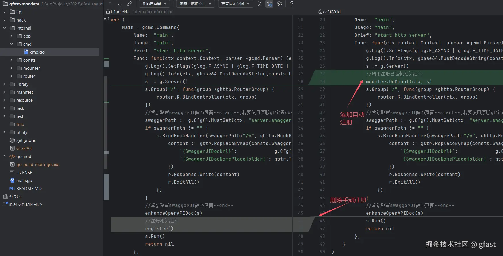Click the utility folder icon
Image resolution: width=503 pixels, height=256 pixels.
12,132
